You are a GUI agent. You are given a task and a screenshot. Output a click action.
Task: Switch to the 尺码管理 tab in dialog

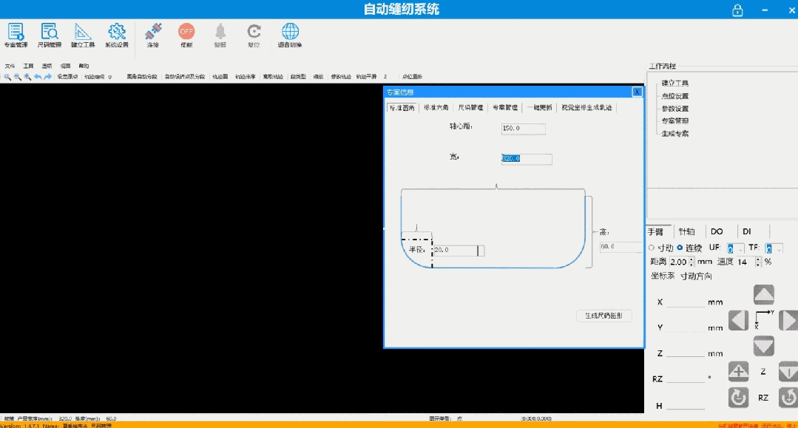pos(470,107)
